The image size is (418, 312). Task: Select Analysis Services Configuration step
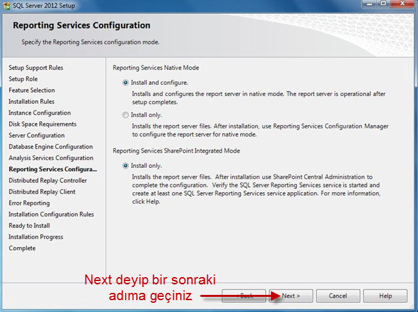(x=51, y=158)
